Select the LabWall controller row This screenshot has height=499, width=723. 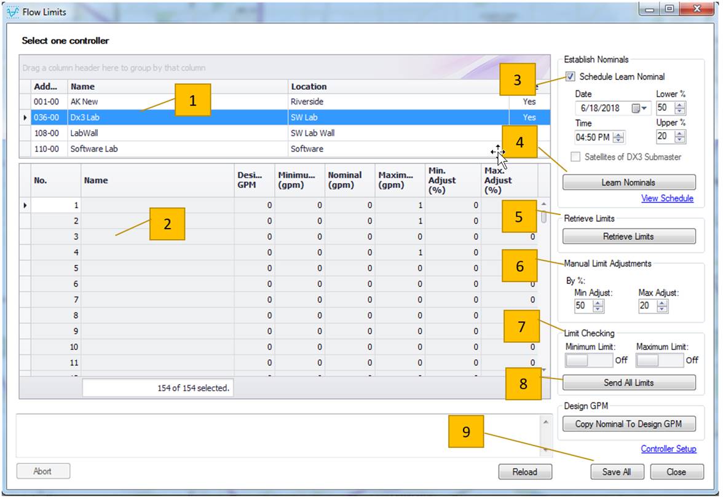[x=285, y=133]
